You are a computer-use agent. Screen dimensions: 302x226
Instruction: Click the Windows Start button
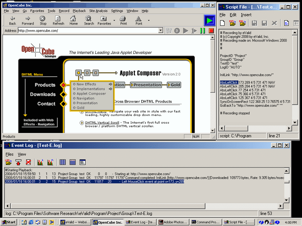9,222
